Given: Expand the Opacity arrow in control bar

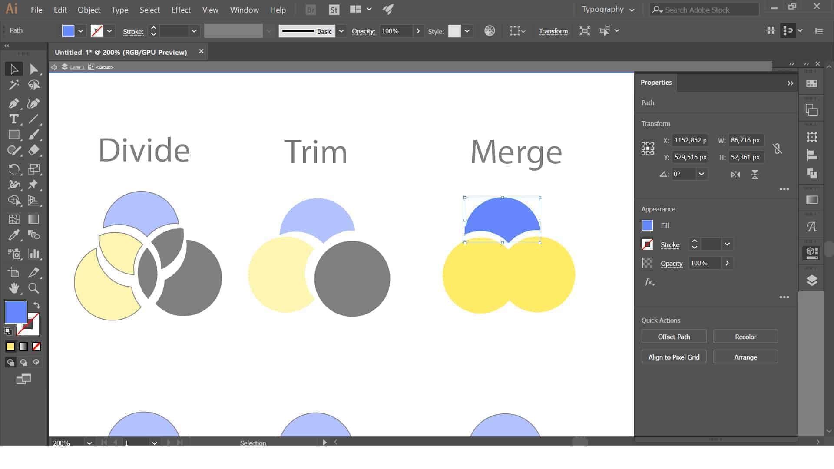Looking at the screenshot, I should 418,31.
